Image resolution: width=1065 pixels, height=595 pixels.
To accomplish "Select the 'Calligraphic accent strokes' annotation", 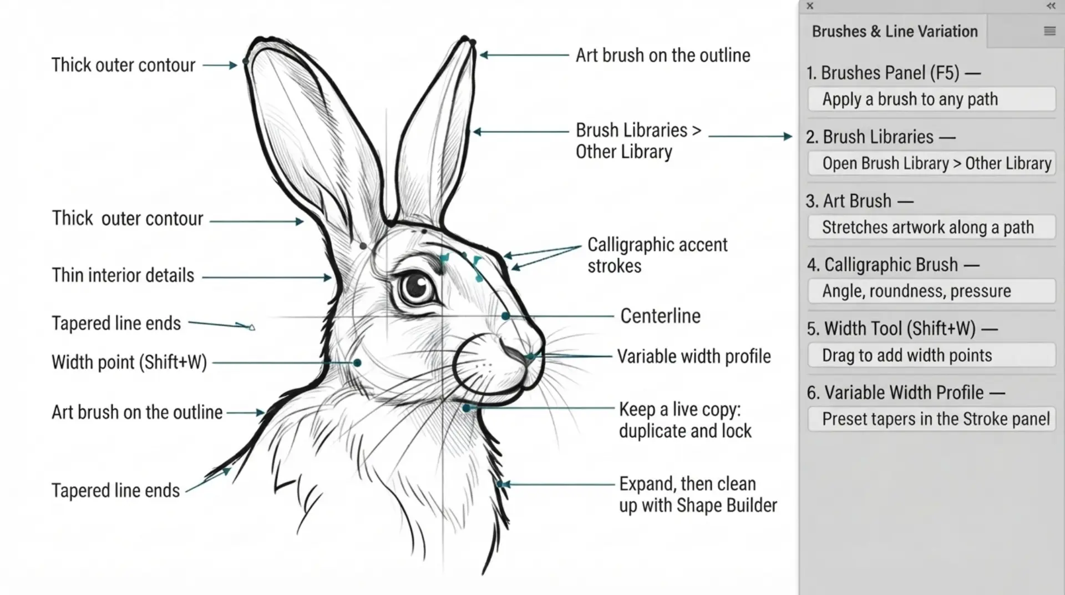I will tap(657, 255).
